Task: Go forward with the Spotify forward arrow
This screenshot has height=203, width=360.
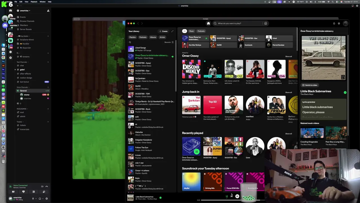Action: [x=142, y=23]
